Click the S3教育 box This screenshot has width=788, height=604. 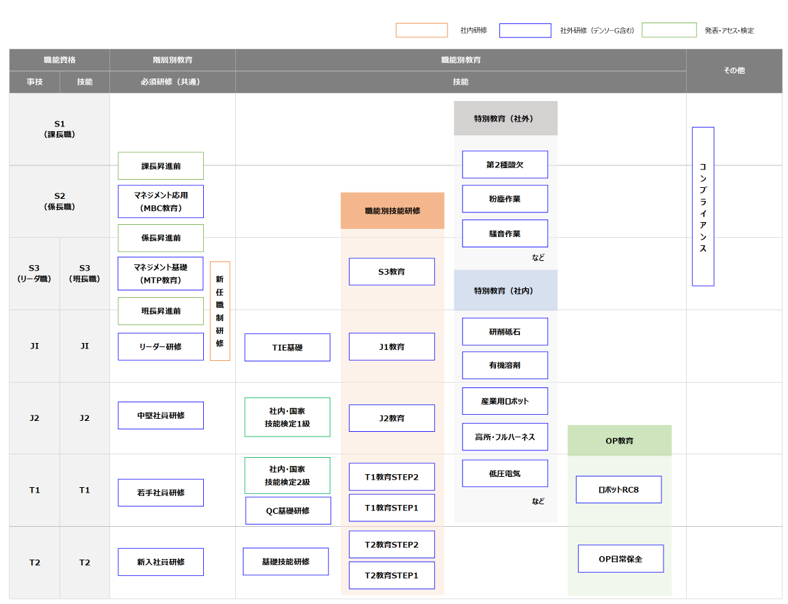tap(392, 272)
